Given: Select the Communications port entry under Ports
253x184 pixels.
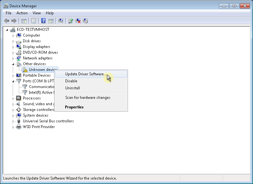Looking at the screenshot, I should pyautogui.click(x=41, y=87).
